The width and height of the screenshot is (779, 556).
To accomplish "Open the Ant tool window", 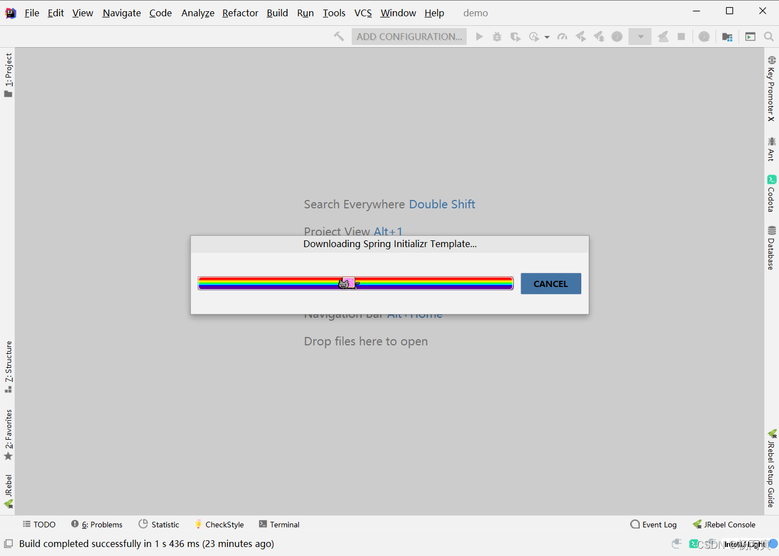I will tap(772, 149).
